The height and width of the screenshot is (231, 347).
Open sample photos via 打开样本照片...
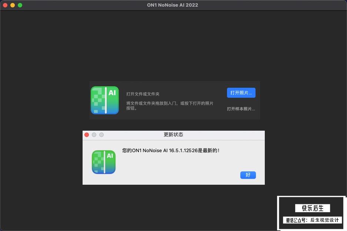[x=241, y=109]
